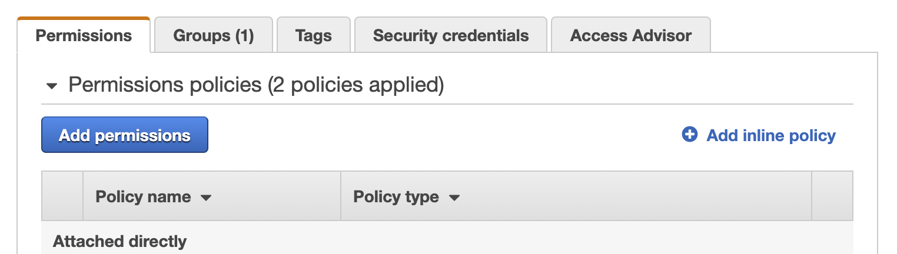Collapse the Permissions policies section triangle
The height and width of the screenshot is (254, 897).
[52, 86]
